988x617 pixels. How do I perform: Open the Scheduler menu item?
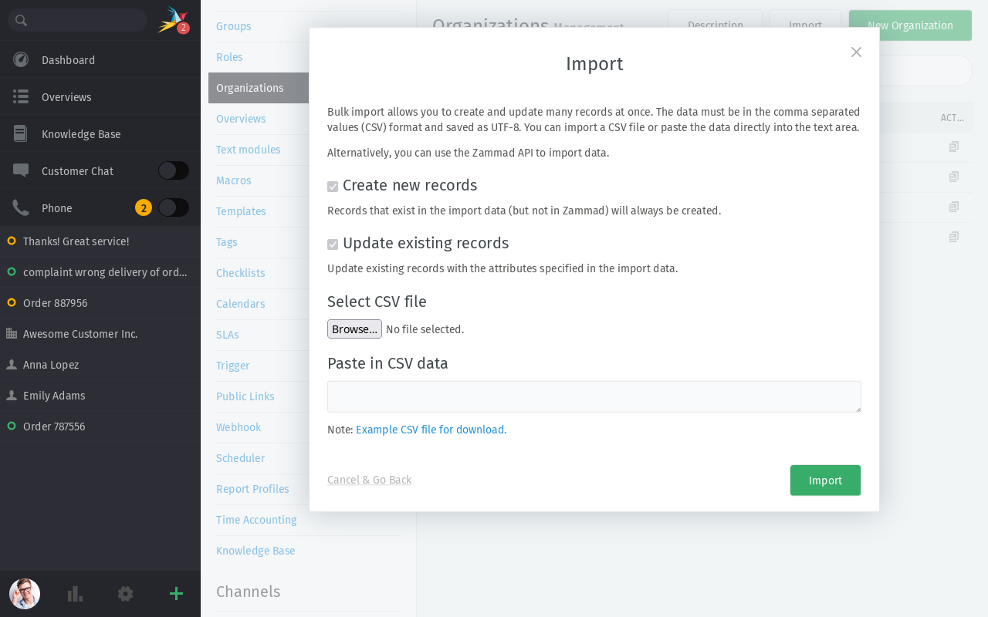[241, 458]
